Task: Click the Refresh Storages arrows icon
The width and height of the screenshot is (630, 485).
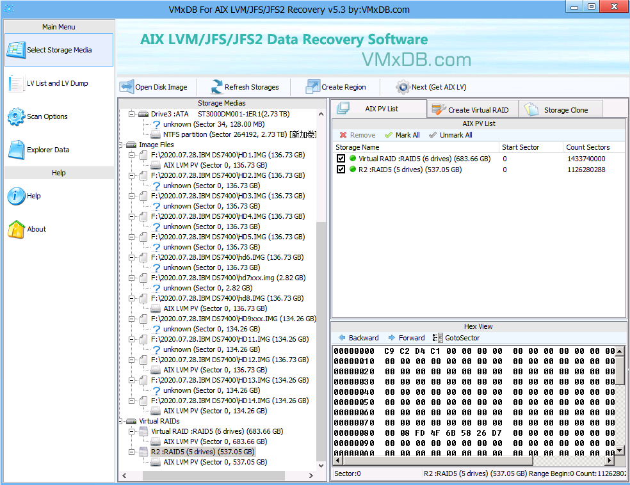Action: pos(217,87)
